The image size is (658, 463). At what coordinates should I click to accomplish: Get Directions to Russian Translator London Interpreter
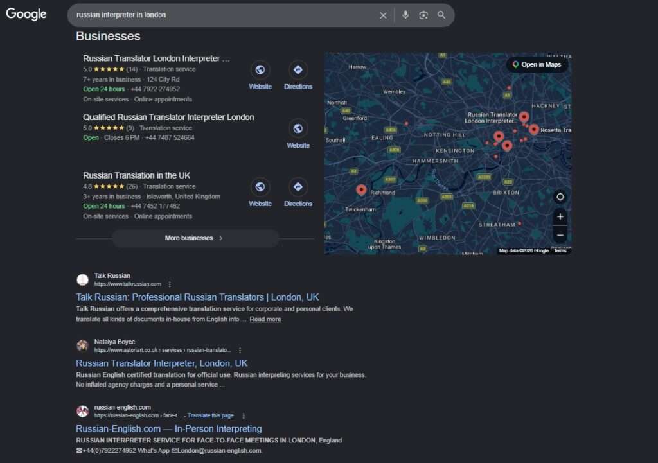298,76
